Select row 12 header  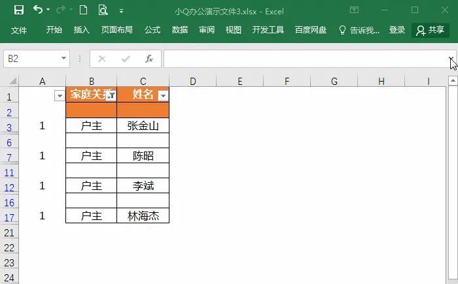pyautogui.click(x=9, y=186)
